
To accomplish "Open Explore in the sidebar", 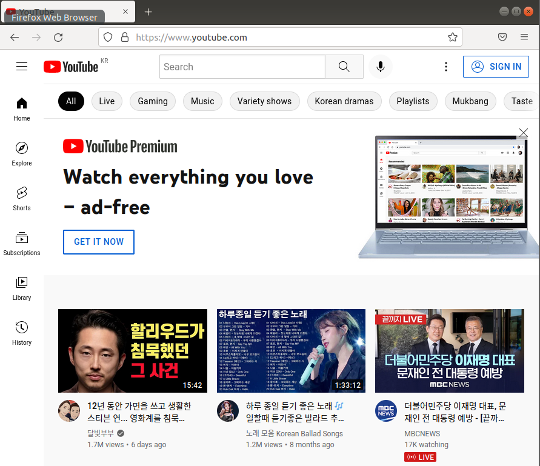I will [x=22, y=154].
